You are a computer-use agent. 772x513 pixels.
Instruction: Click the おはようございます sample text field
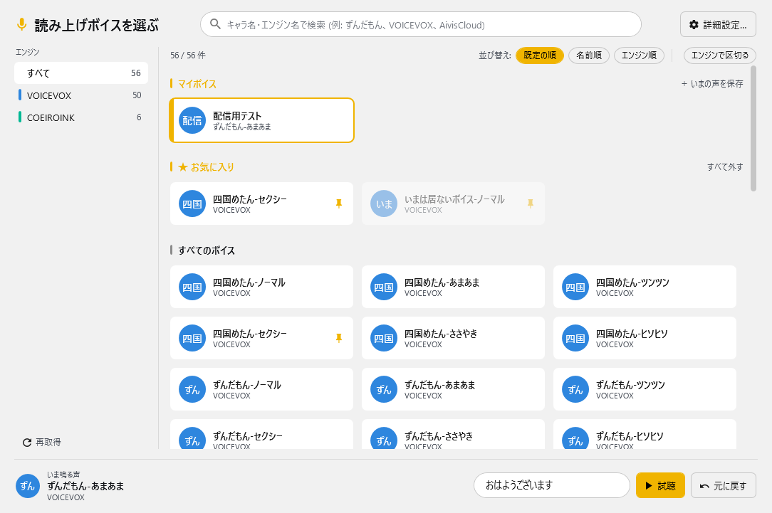coord(551,485)
